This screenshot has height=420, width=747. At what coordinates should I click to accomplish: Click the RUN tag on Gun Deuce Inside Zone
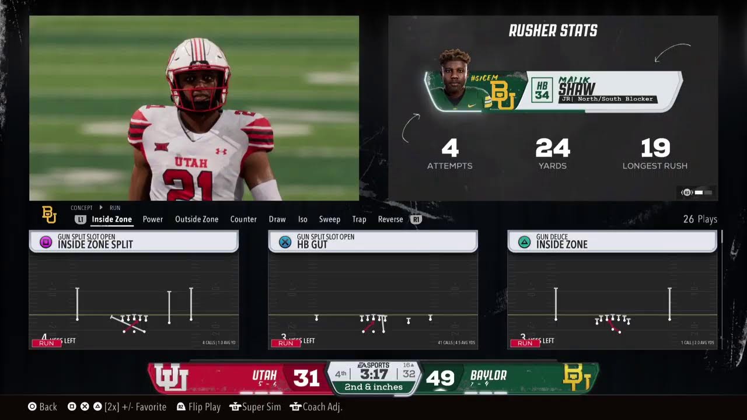[x=525, y=343]
